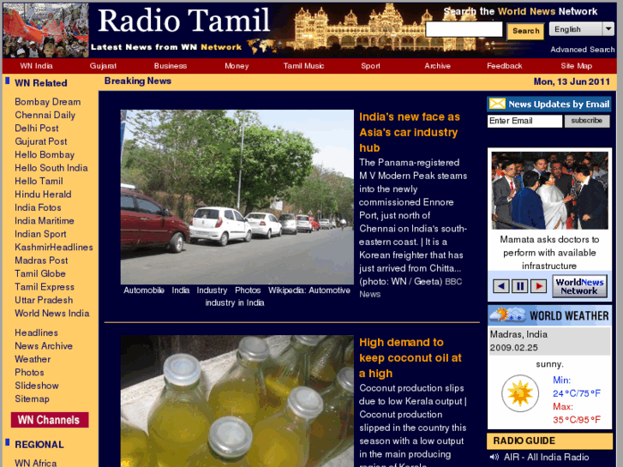
Task: Open the Bombay Dream link
Action: [48, 102]
